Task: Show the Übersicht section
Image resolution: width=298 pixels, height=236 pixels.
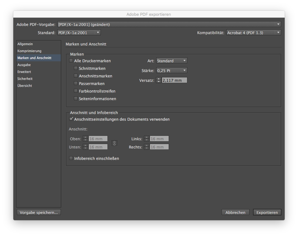Action: coord(39,86)
